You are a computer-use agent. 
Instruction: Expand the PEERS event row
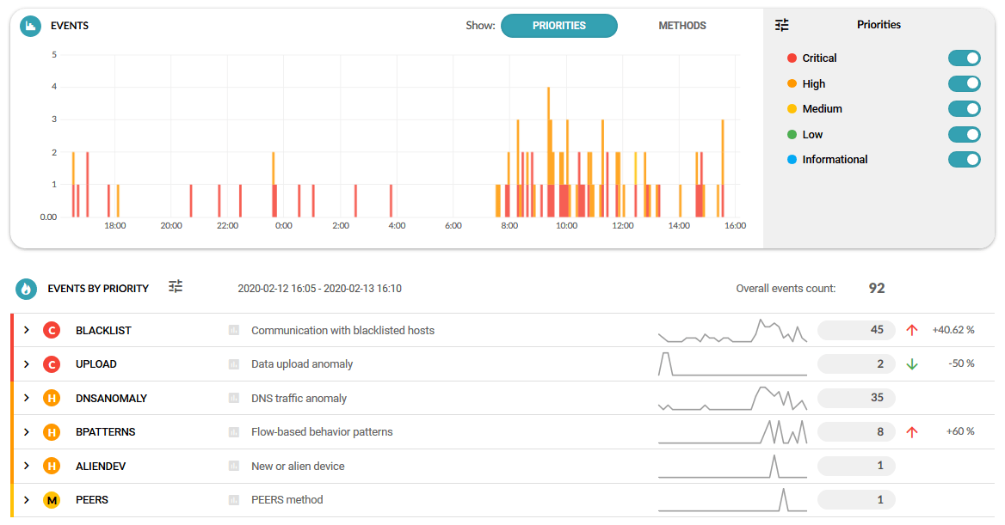point(27,500)
